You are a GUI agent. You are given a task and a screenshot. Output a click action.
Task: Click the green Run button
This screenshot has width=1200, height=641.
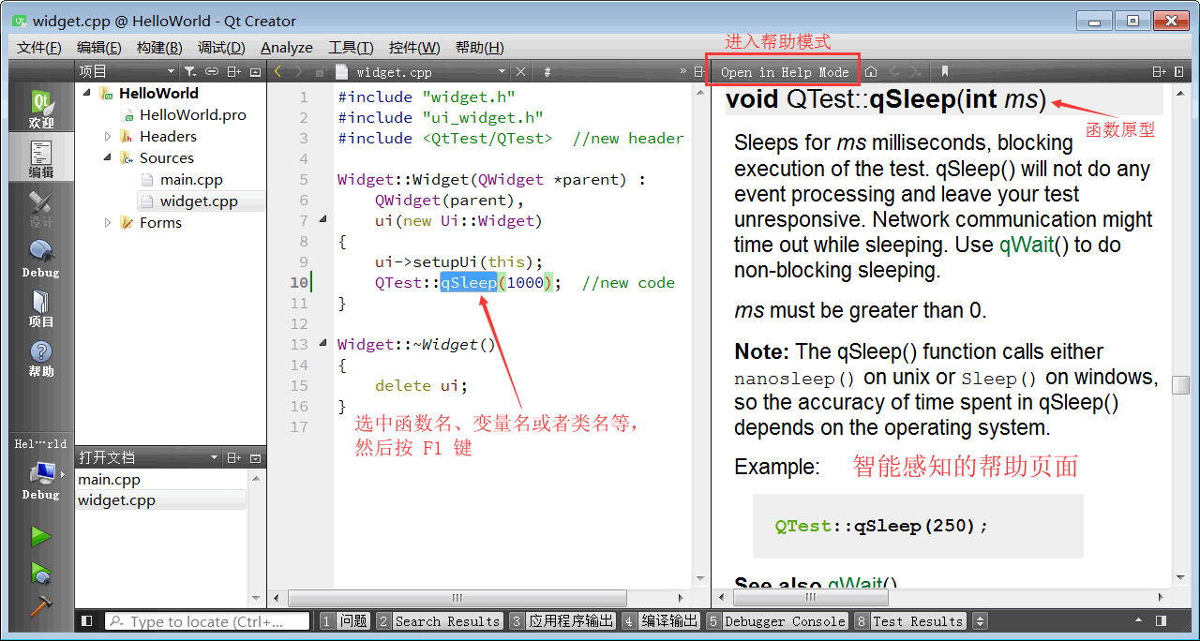pyautogui.click(x=40, y=537)
